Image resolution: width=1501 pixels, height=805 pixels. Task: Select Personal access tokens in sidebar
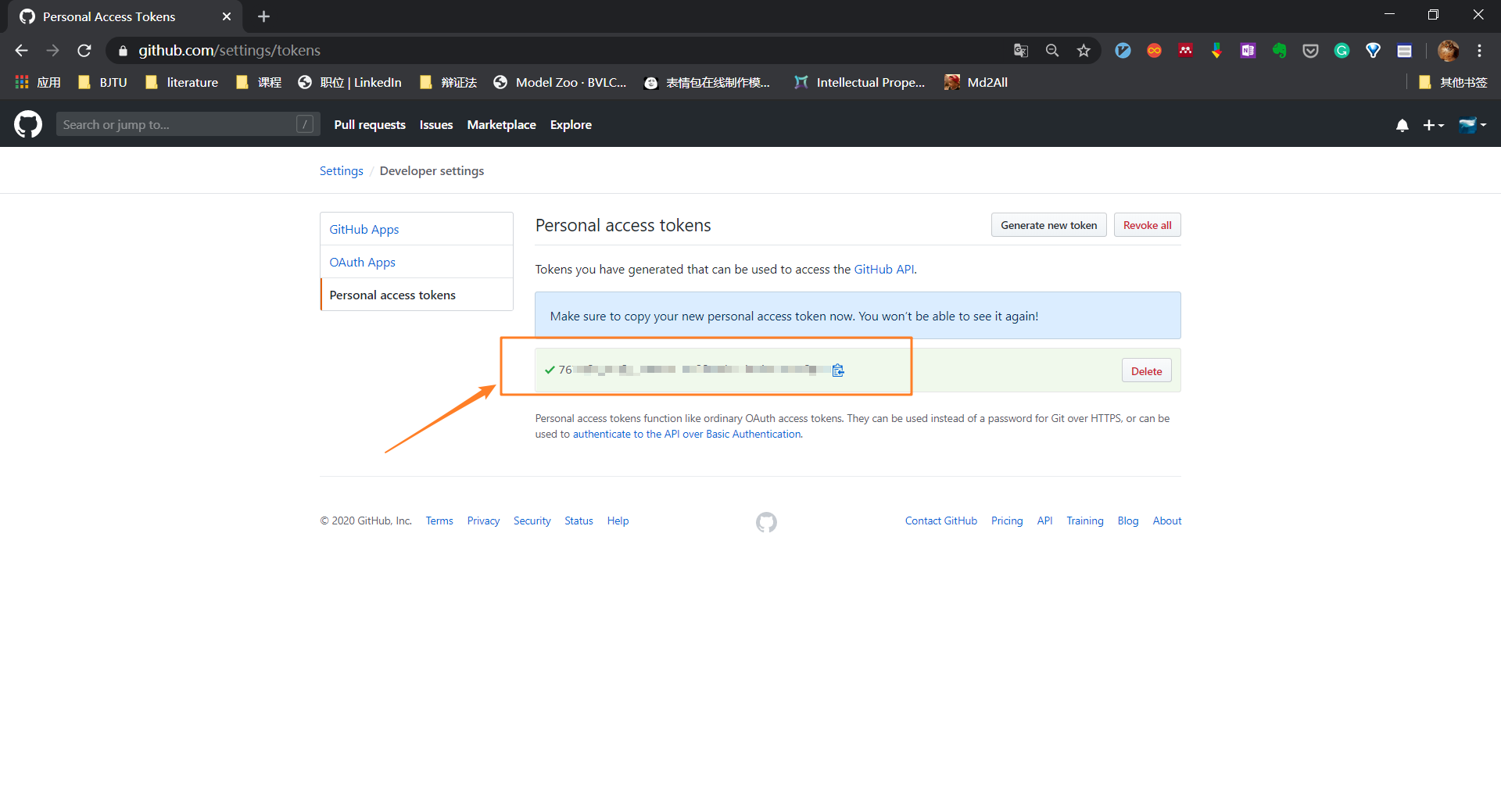(x=417, y=295)
